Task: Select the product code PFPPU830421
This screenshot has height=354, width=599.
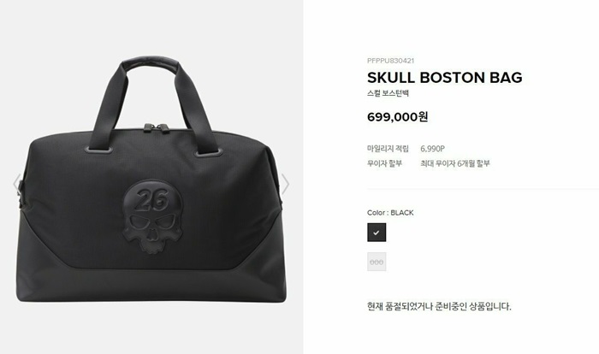Action: pyautogui.click(x=390, y=61)
